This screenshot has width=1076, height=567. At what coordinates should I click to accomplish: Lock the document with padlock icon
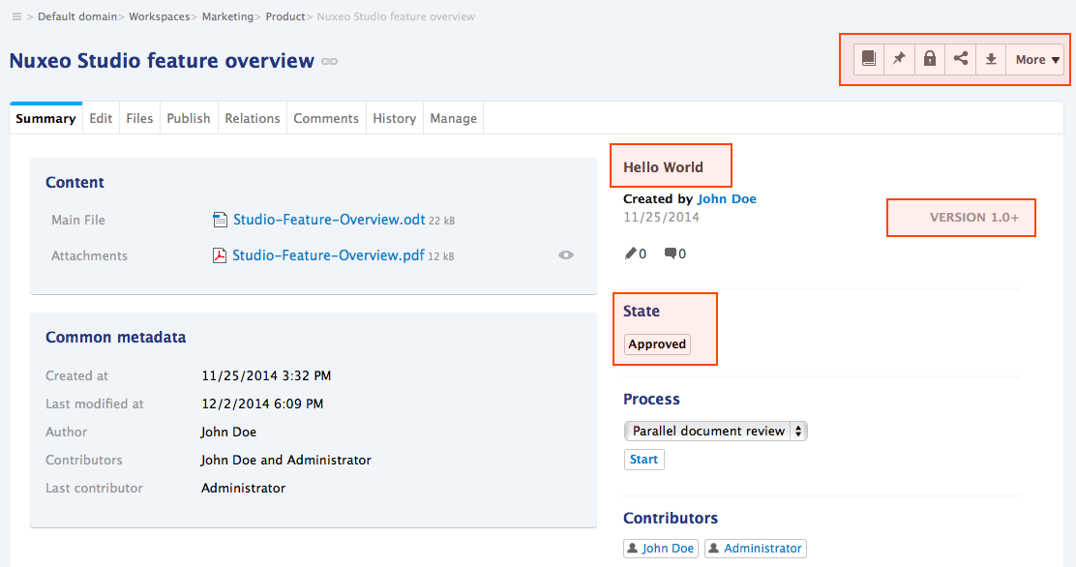pyautogui.click(x=930, y=59)
